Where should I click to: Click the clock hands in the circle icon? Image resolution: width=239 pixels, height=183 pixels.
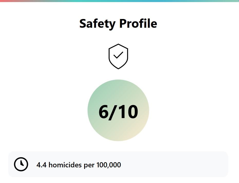(x=22, y=163)
